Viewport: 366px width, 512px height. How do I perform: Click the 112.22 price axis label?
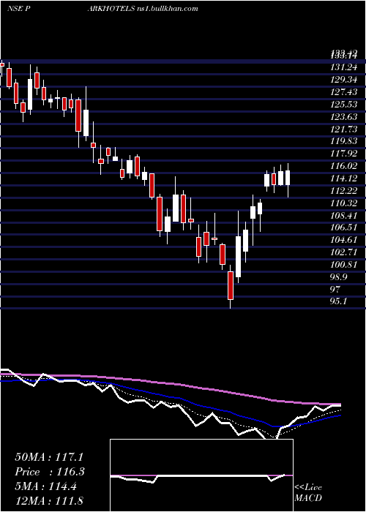pyautogui.click(x=344, y=191)
